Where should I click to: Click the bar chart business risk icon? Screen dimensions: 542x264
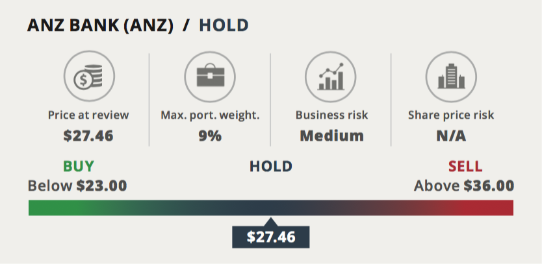click(x=330, y=77)
